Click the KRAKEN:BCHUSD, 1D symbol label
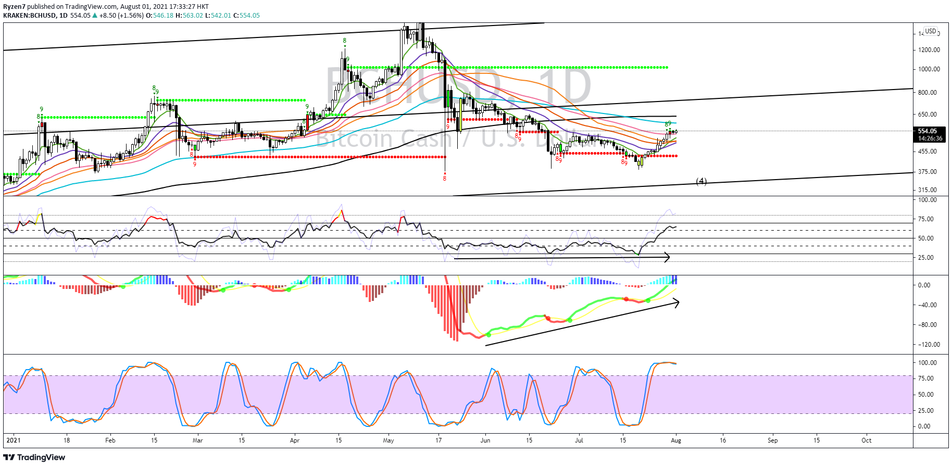Viewport: 952px width, 467px height. [x=35, y=15]
